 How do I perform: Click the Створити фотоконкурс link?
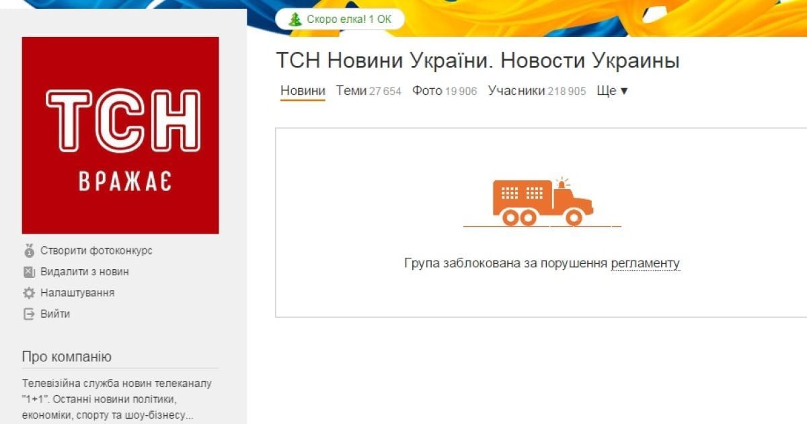click(96, 251)
